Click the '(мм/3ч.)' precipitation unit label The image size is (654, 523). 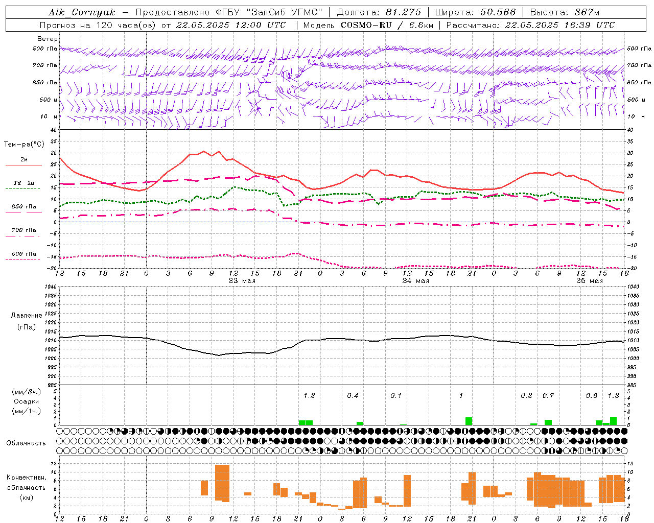pos(27,392)
